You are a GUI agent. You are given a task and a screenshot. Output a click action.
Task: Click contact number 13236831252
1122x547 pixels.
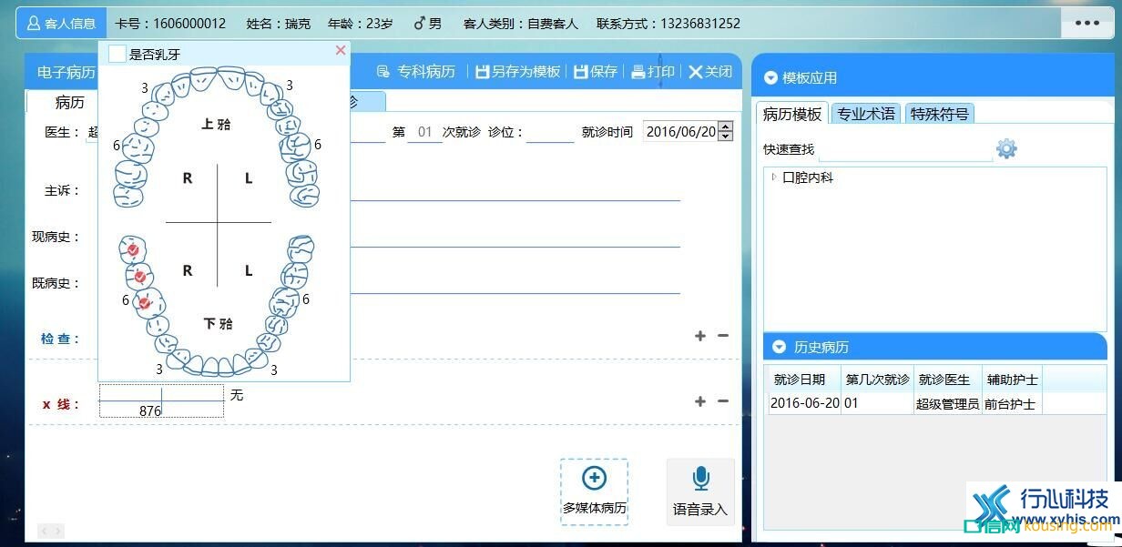699,24
